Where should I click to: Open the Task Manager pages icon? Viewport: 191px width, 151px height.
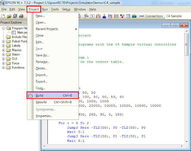[110, 16]
